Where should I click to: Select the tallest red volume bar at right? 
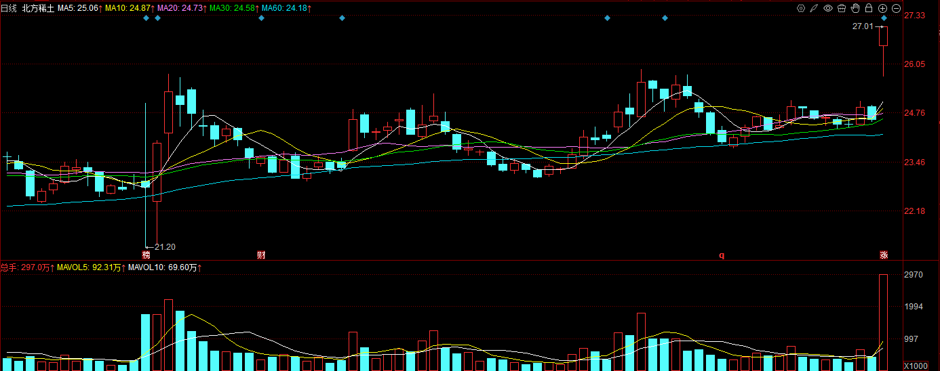[x=884, y=322]
